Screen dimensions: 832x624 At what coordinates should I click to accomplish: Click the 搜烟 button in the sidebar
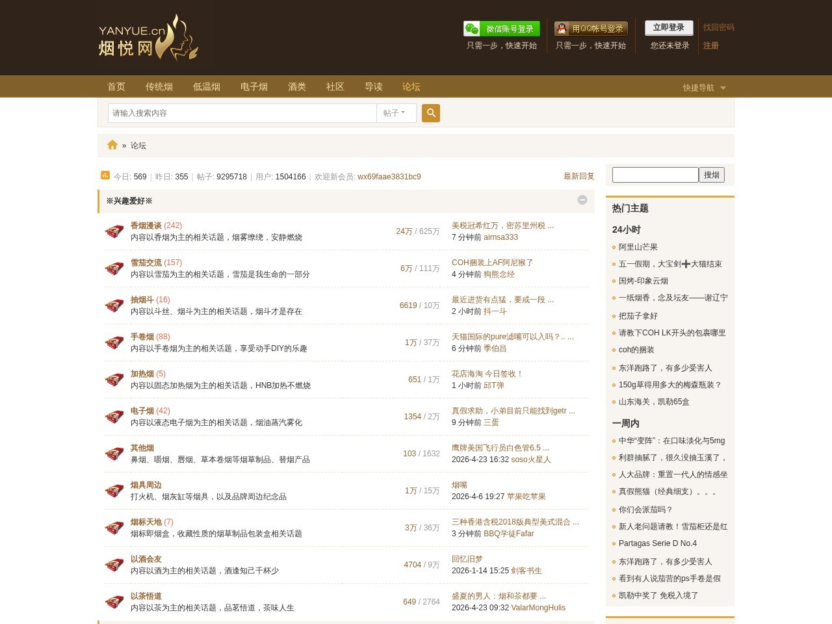712,175
